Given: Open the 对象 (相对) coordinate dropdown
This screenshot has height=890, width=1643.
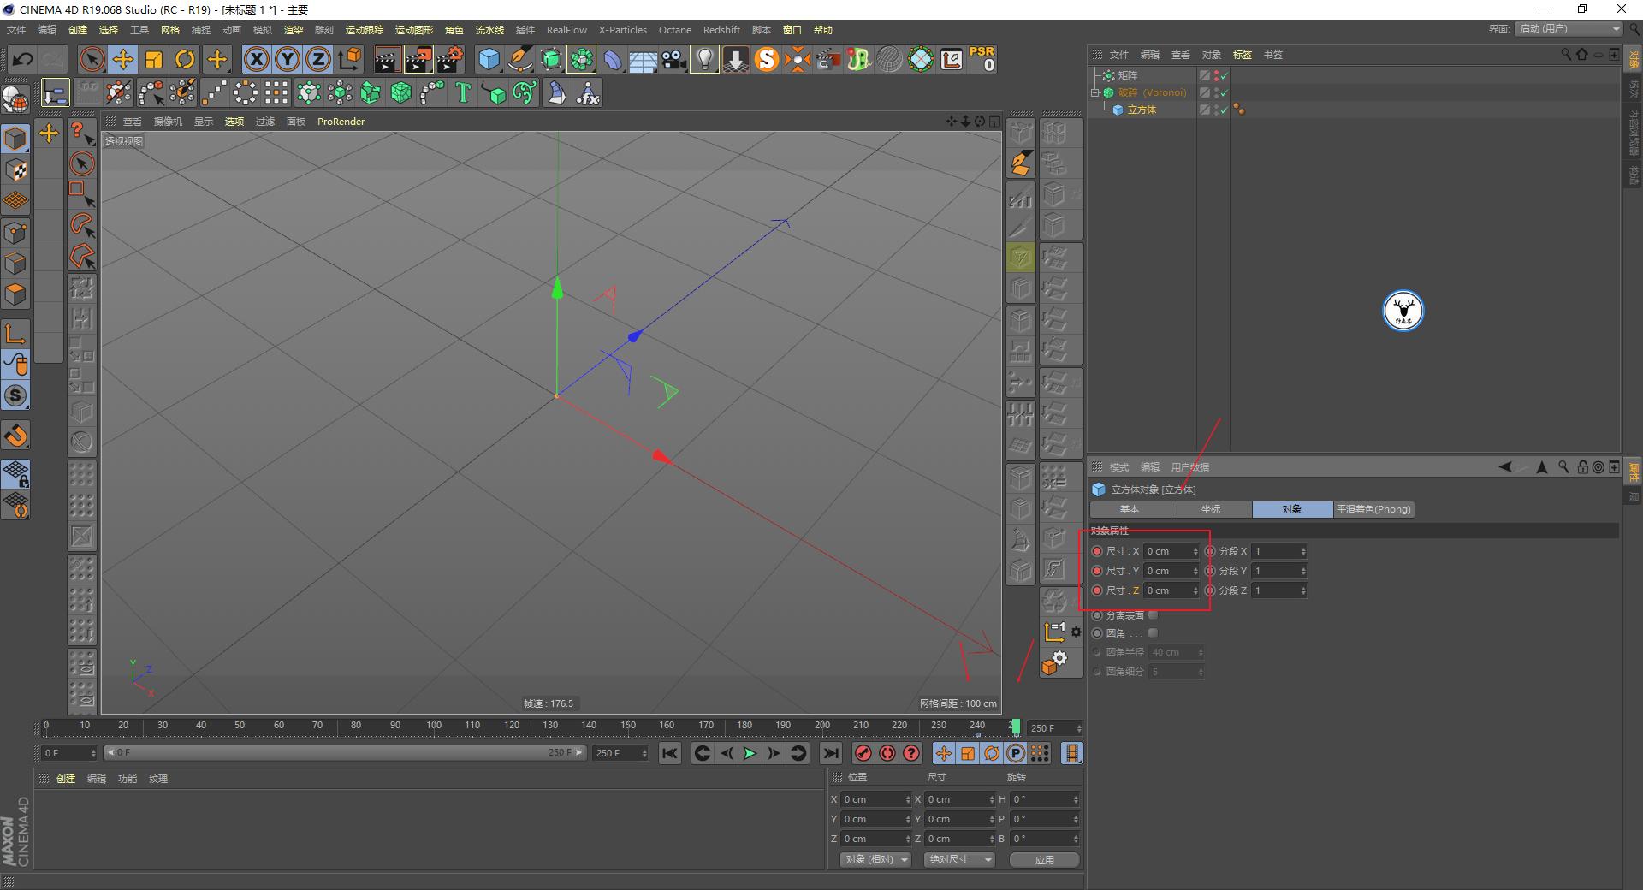Looking at the screenshot, I should tap(875, 859).
